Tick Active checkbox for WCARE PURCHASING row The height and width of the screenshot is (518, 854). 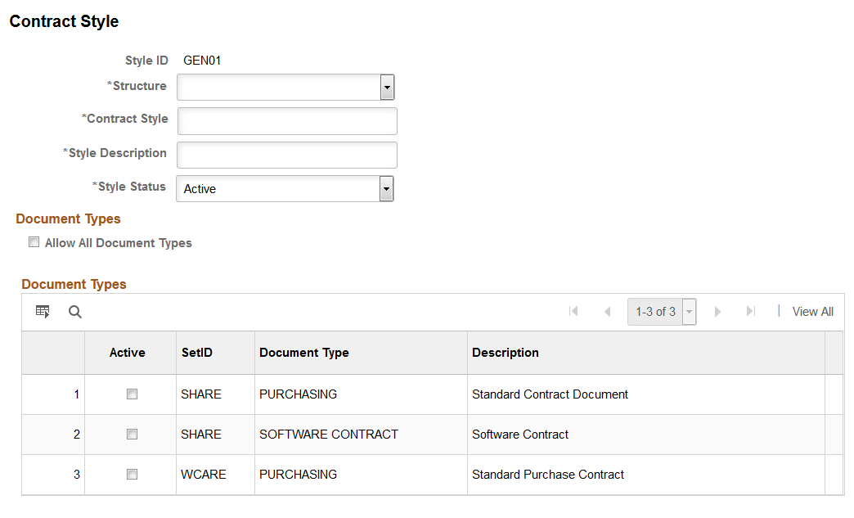point(132,475)
